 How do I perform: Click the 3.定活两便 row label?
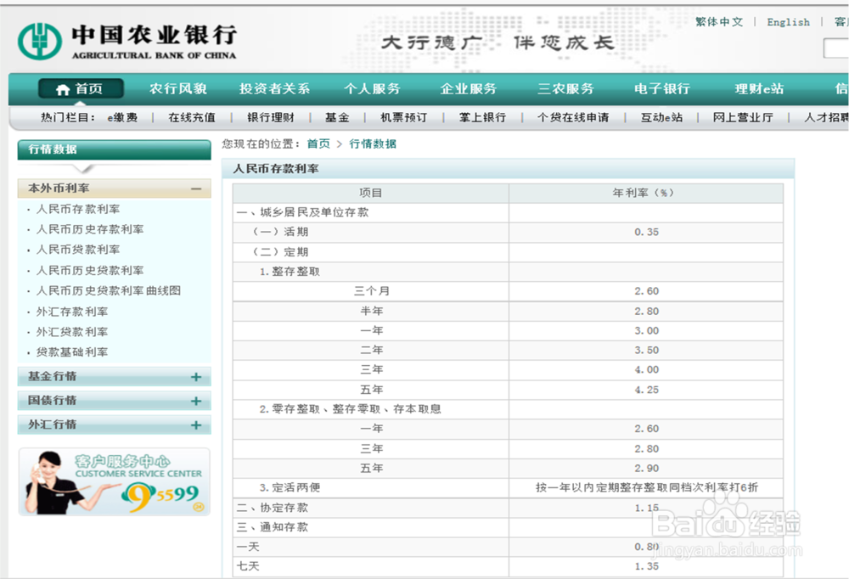pyautogui.click(x=290, y=487)
